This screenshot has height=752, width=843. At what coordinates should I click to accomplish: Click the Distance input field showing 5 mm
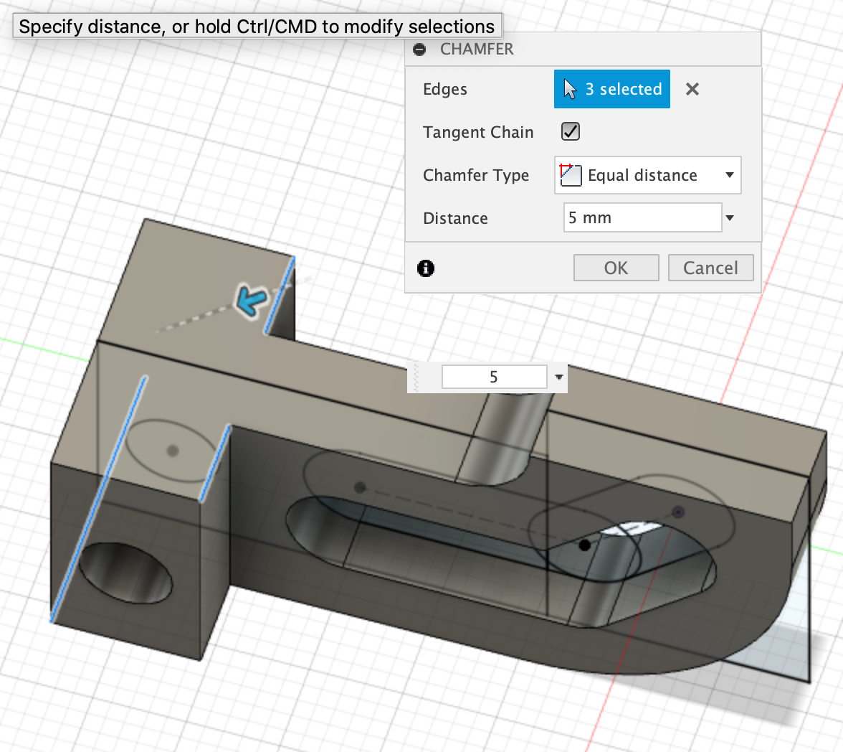[642, 217]
